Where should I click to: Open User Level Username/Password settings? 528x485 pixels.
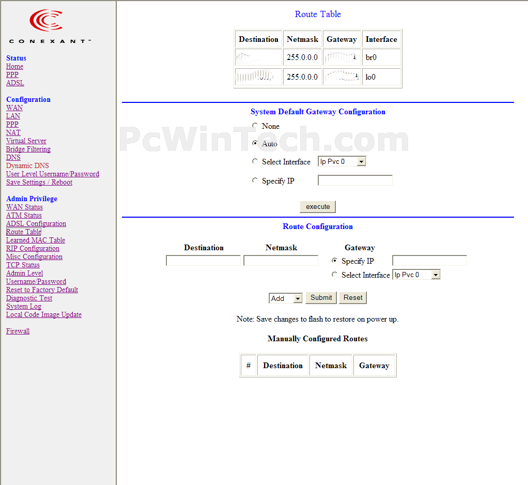coord(53,174)
